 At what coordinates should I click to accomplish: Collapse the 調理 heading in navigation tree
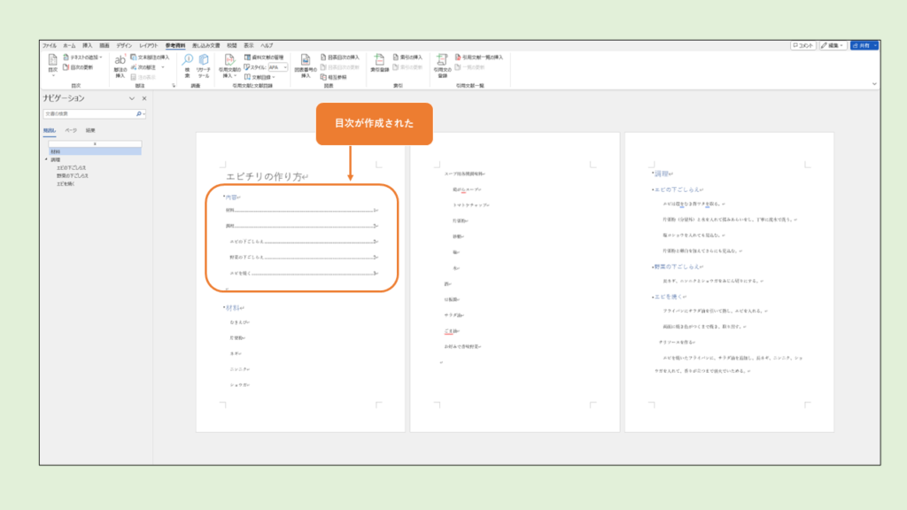coord(47,159)
